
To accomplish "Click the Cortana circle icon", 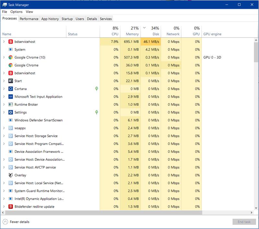I will click(x=11, y=89).
